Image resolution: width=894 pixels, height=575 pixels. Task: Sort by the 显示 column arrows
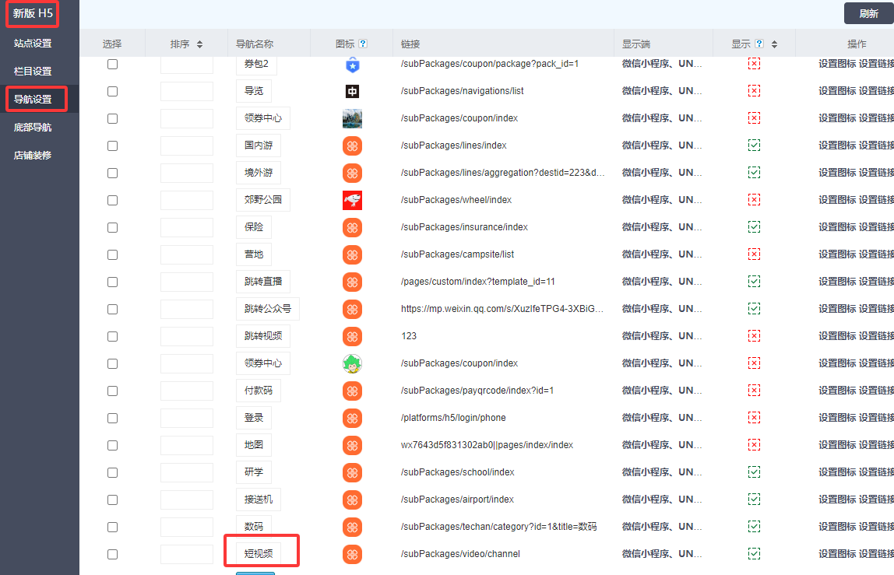click(x=774, y=44)
